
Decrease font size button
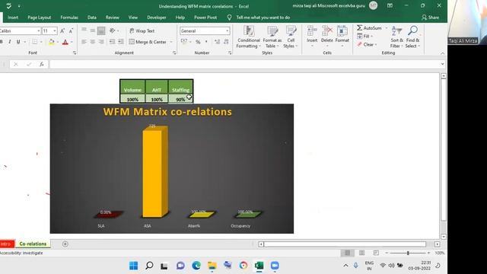71,30
